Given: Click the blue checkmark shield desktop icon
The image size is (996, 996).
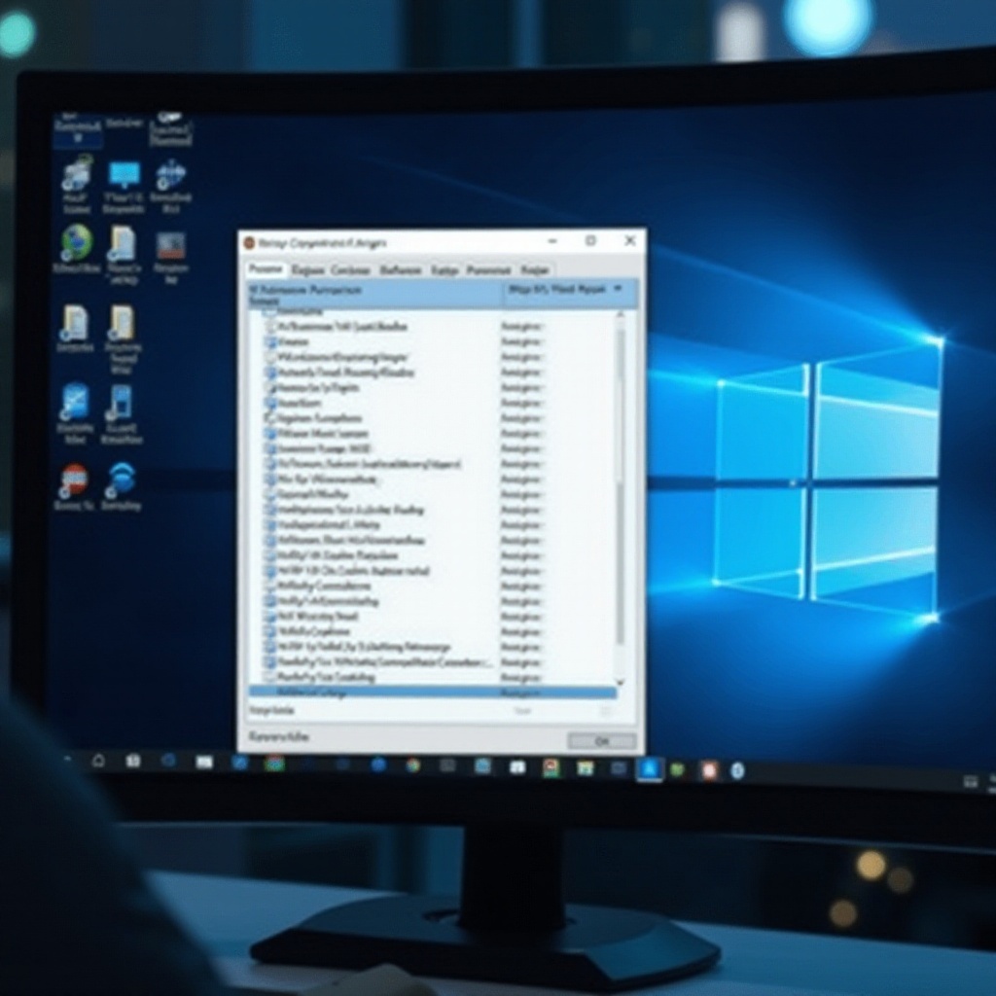Looking at the screenshot, I should (x=75, y=401).
